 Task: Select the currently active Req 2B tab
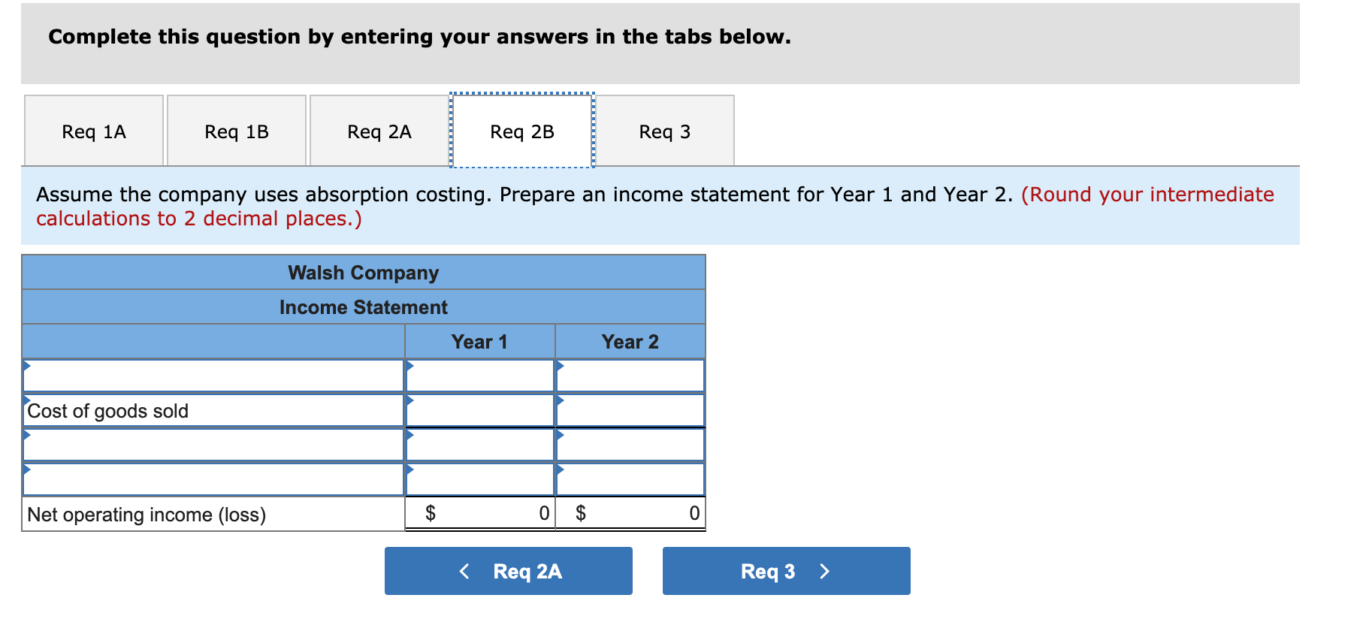click(x=521, y=131)
